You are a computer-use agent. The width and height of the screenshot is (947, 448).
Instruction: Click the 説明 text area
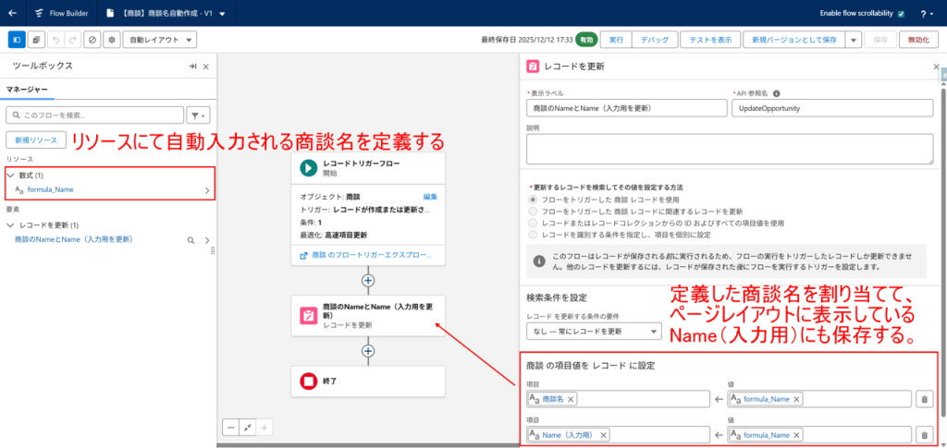[x=730, y=149]
